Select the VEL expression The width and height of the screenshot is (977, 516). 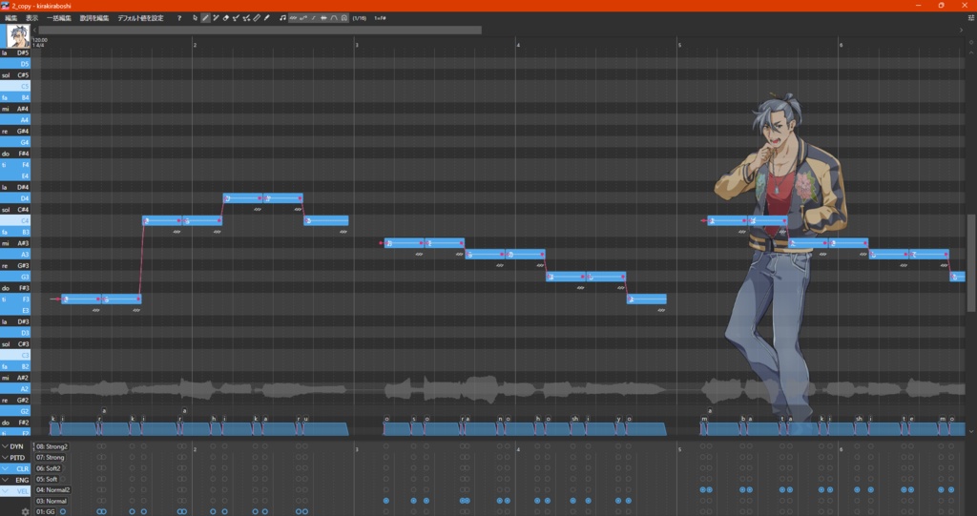click(x=23, y=491)
